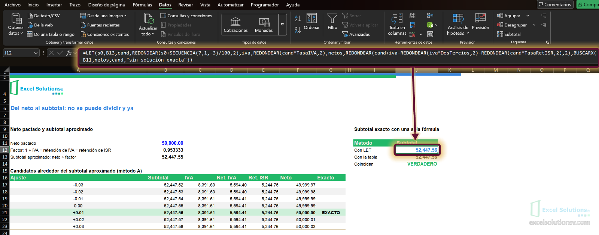Sort ascending A to Z
Screen dimensions: 599x235
click(x=298, y=18)
